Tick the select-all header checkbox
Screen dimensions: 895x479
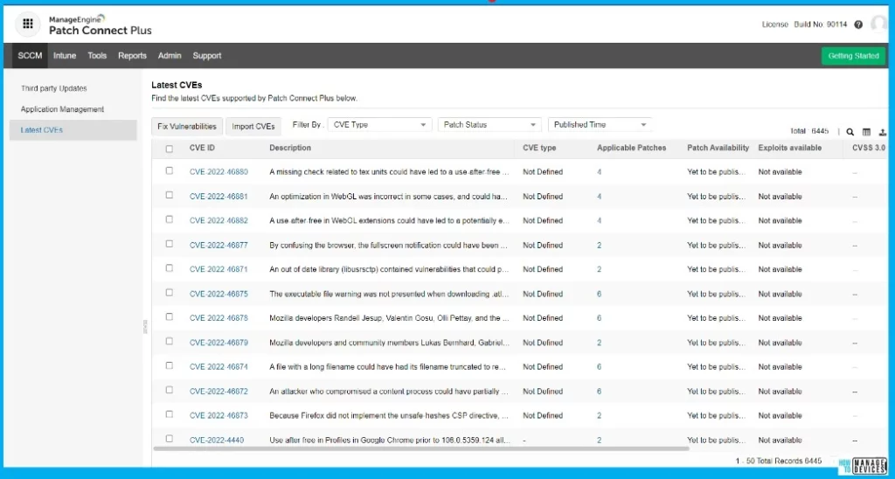click(169, 149)
